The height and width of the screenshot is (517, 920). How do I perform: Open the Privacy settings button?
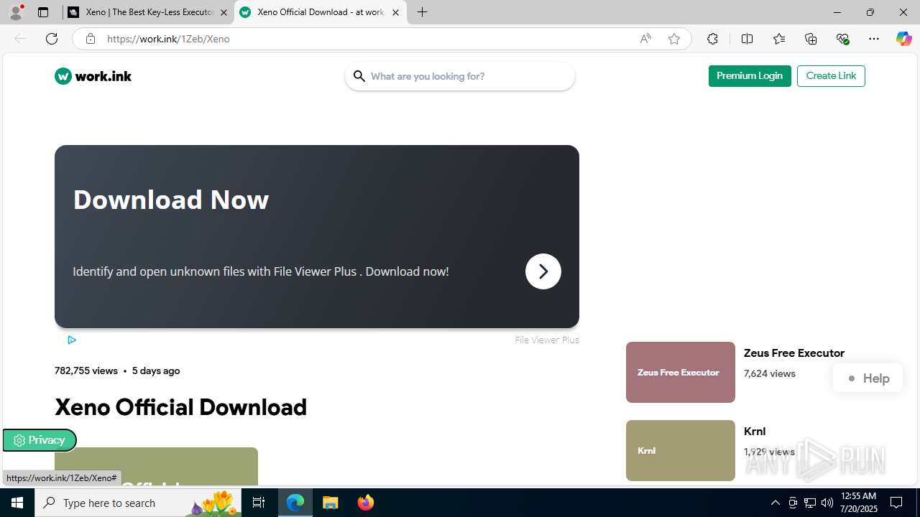[x=40, y=440]
